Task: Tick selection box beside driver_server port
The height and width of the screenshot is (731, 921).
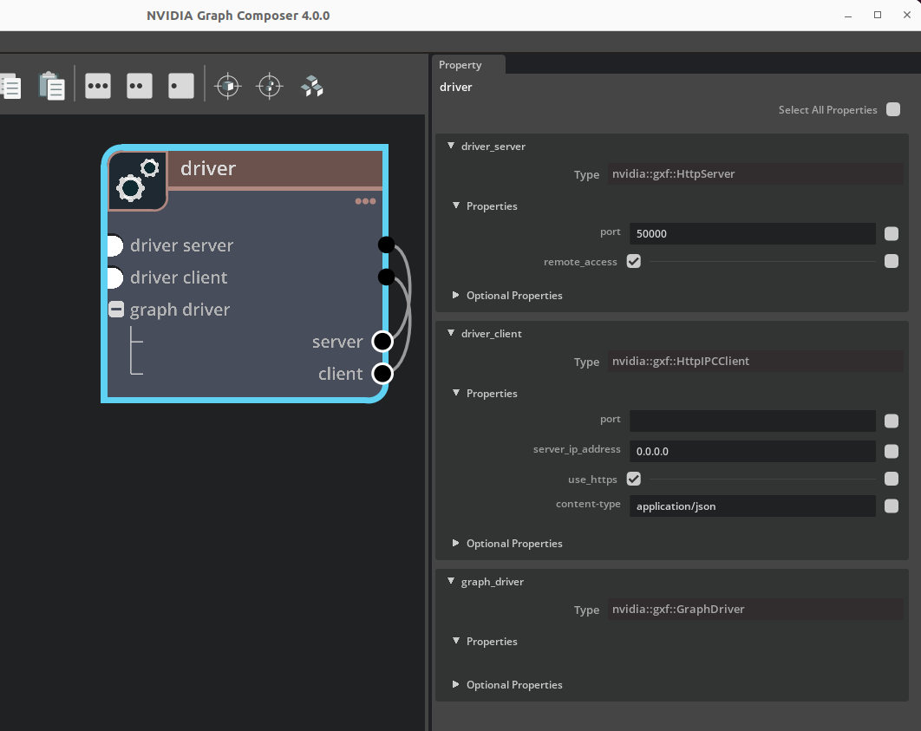Action: (x=891, y=233)
